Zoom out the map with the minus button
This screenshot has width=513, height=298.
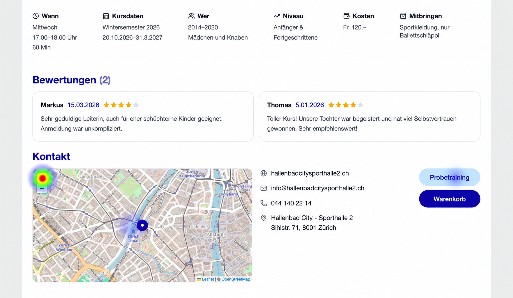click(42, 189)
